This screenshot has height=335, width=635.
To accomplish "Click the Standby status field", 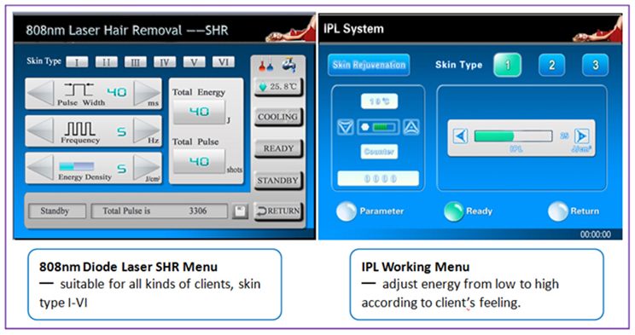I will click(57, 211).
